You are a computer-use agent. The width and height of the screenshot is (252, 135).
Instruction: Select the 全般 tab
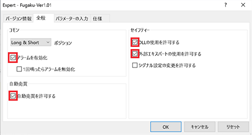point(41,18)
